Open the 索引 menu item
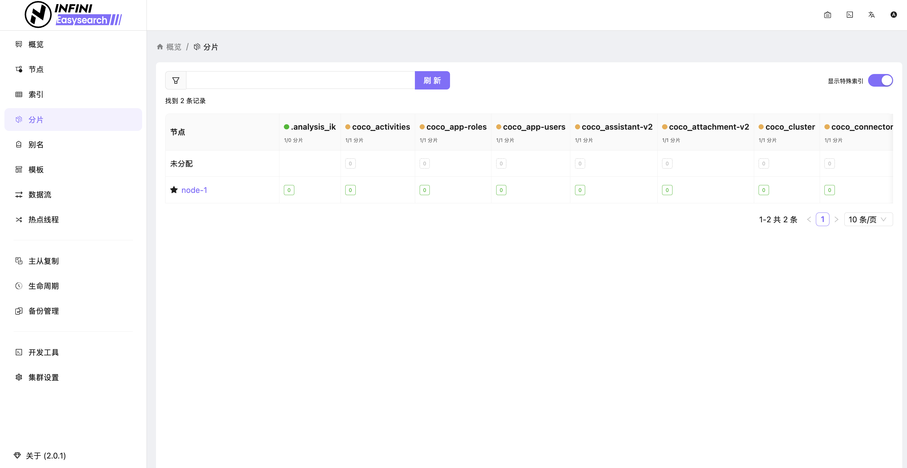This screenshot has width=907, height=468. [x=36, y=94]
